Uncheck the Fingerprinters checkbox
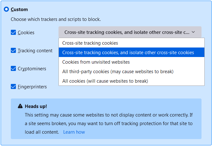Image resolution: width=212 pixels, height=146 pixels. [13, 86]
